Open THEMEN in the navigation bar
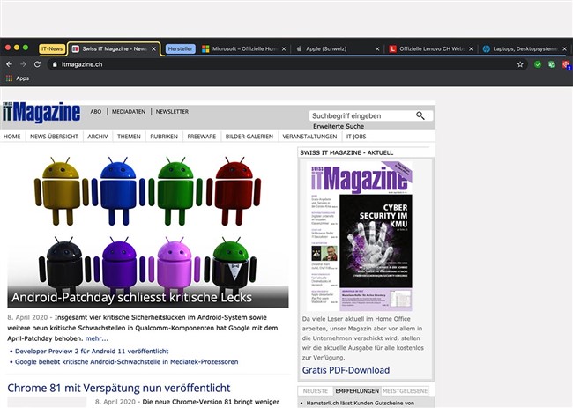This screenshot has width=573, height=408. (x=129, y=137)
